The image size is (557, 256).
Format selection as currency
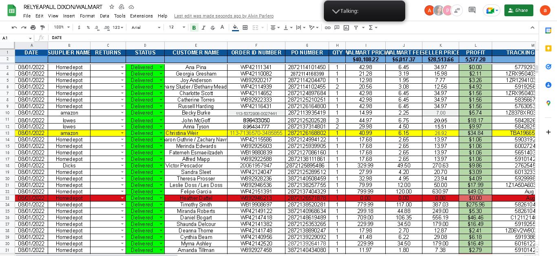(x=79, y=27)
